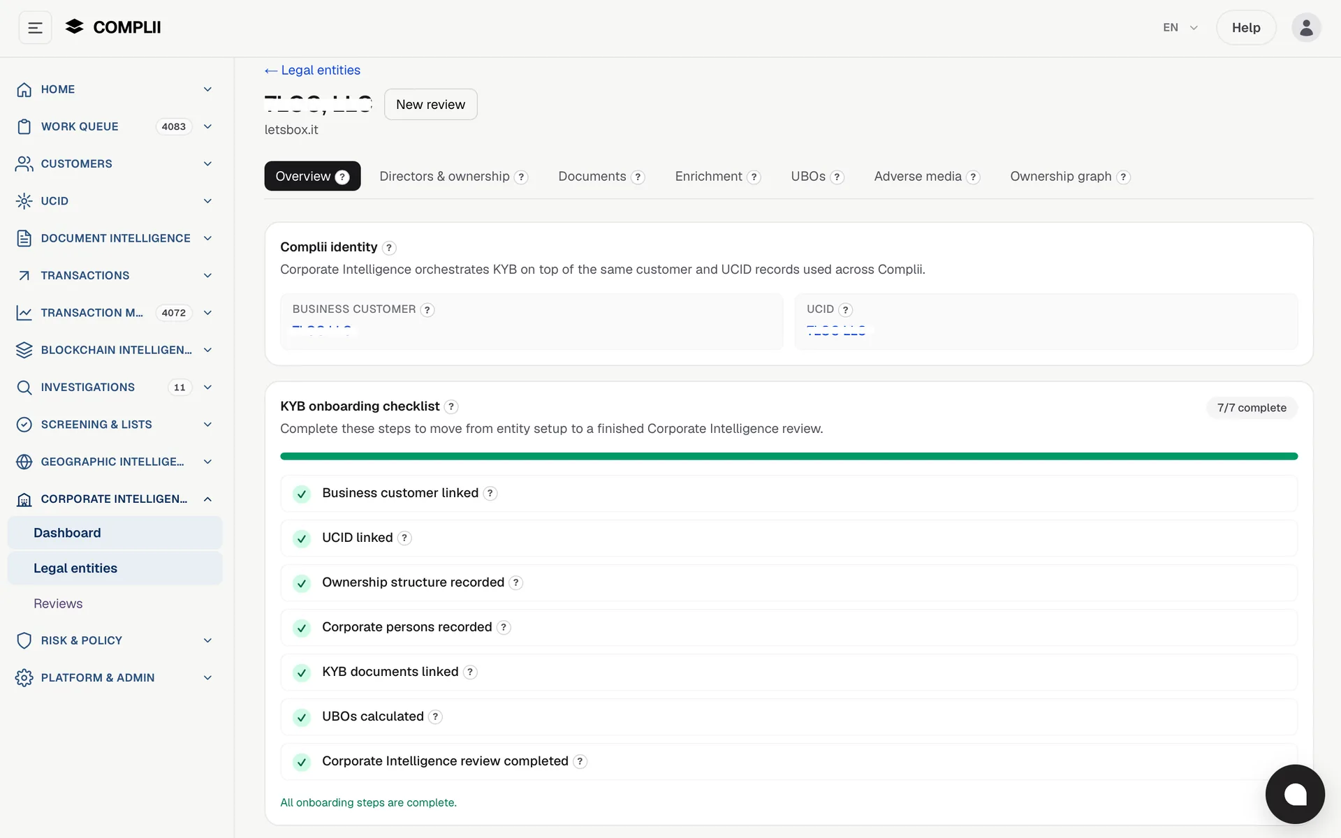Open the Enrichment tab
1341x838 pixels.
(717, 176)
